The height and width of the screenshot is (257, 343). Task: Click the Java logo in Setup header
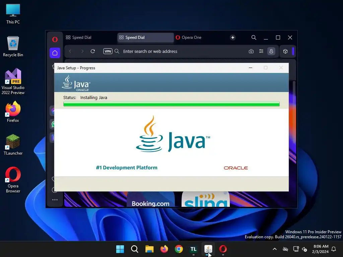76,83
